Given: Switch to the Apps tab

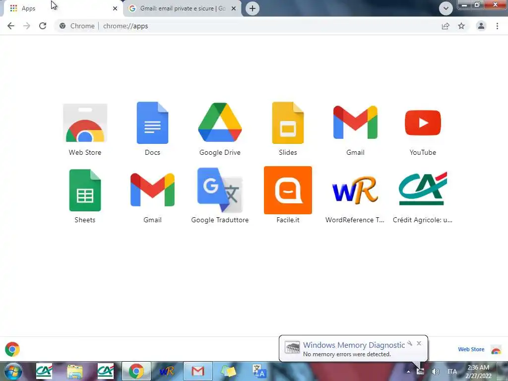Looking at the screenshot, I should (63, 8).
